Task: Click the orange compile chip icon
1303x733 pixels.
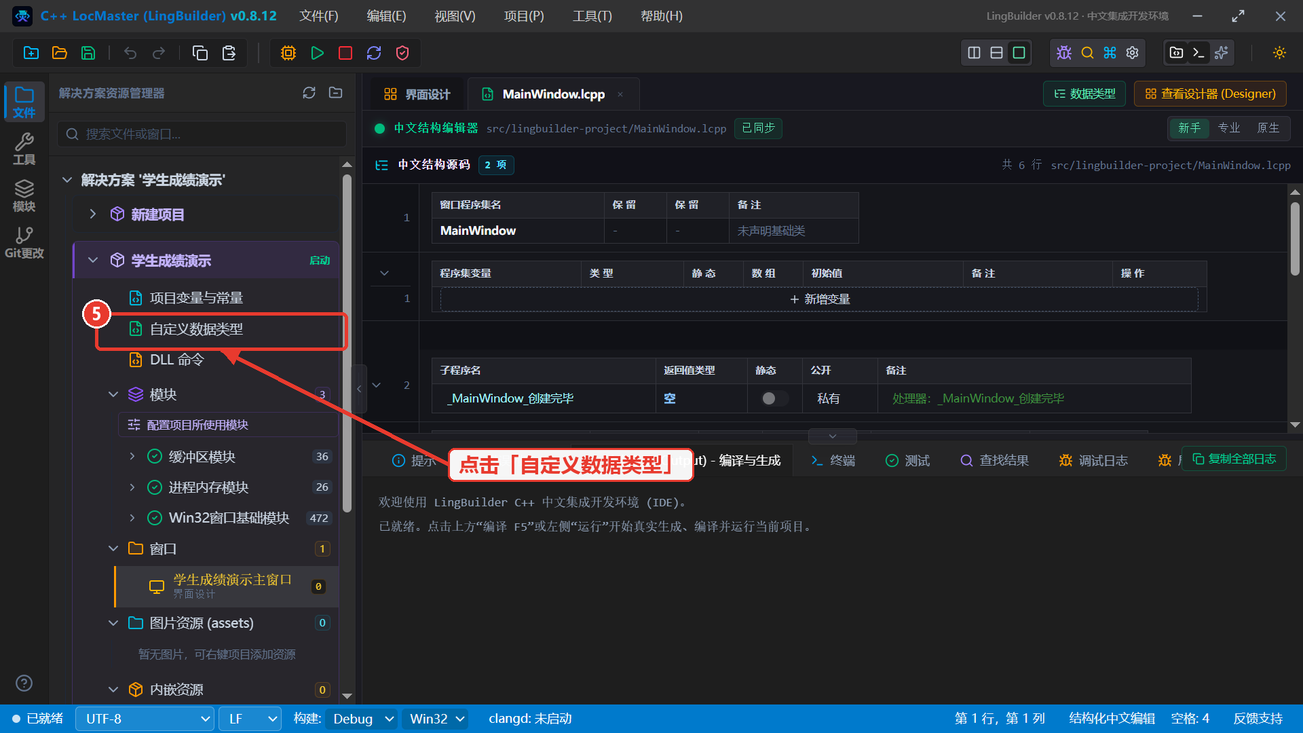Action: 288,53
